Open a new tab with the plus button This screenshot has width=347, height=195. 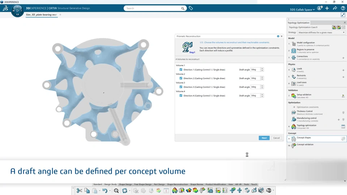click(x=60, y=15)
